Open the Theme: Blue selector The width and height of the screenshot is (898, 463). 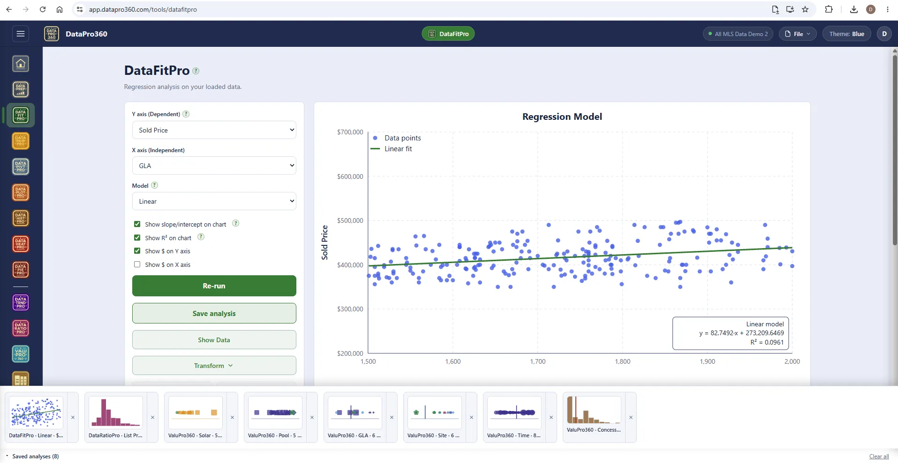tap(846, 34)
